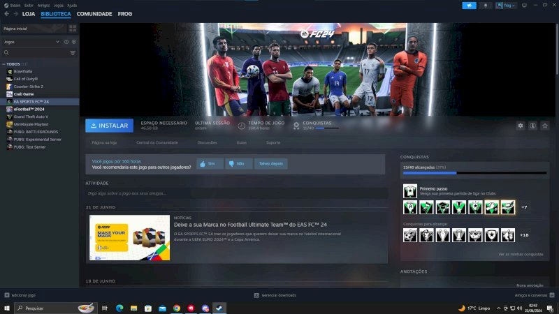
Task: Open Mail app from taskbar
Action: [162, 308]
